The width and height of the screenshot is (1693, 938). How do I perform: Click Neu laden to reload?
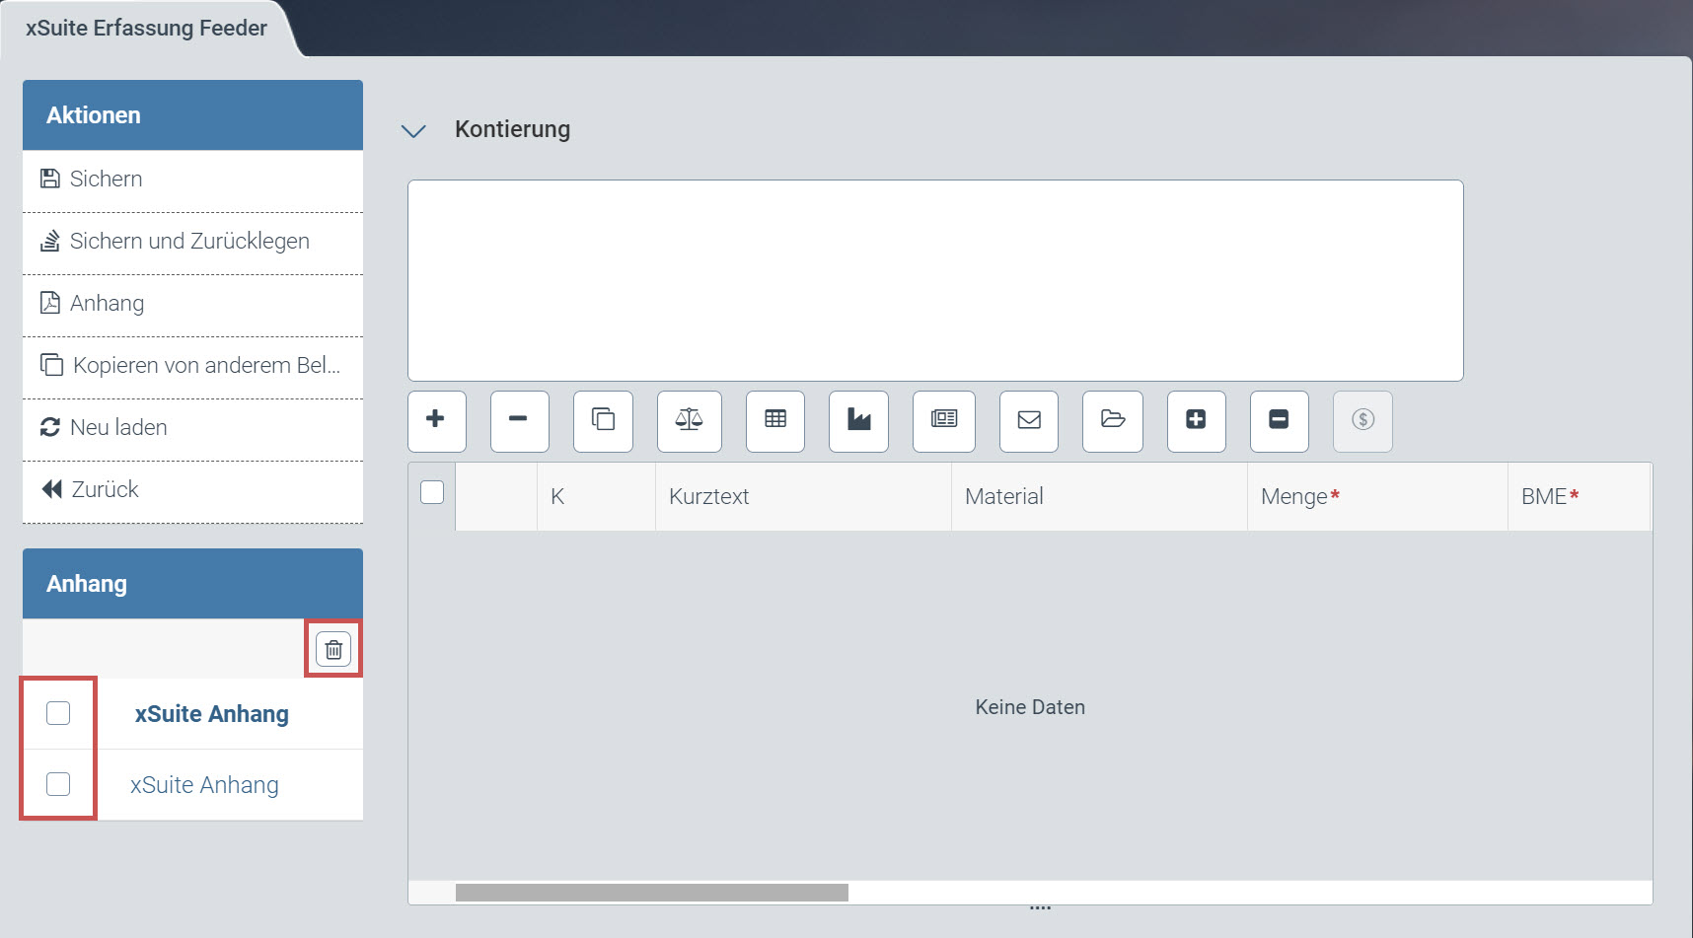tap(118, 428)
